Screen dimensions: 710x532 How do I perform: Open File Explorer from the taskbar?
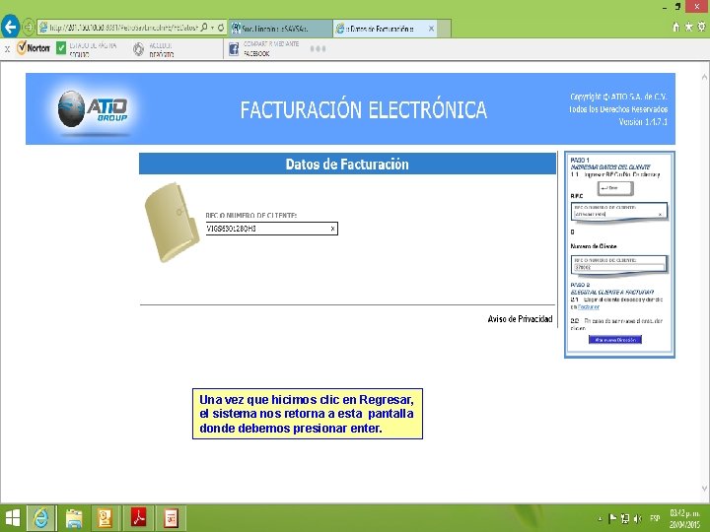(x=74, y=518)
